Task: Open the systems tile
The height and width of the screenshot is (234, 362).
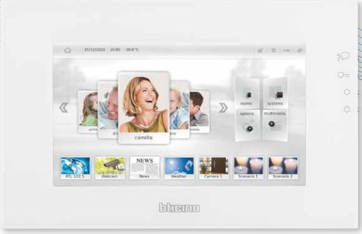Action: 275,93
